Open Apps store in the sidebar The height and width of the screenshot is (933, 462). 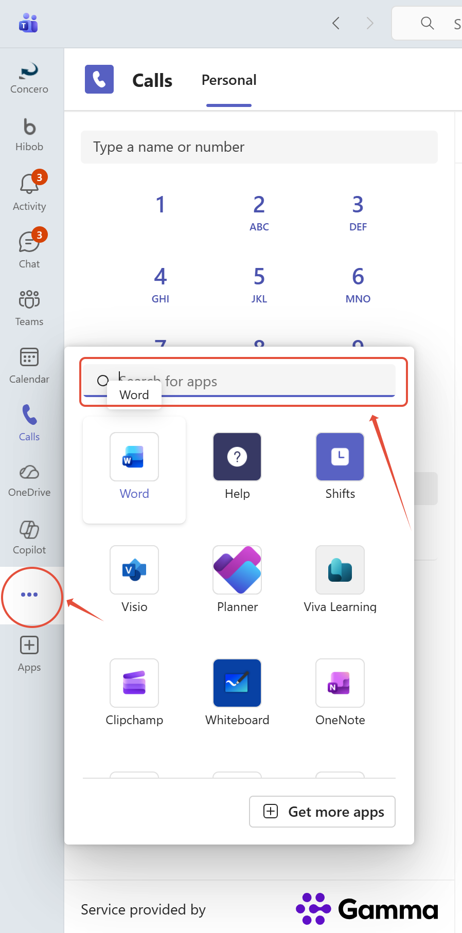29,654
